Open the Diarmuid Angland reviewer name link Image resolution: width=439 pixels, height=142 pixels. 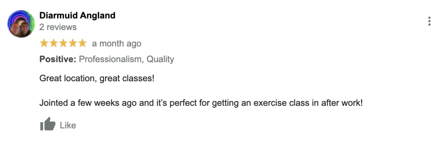(x=77, y=15)
